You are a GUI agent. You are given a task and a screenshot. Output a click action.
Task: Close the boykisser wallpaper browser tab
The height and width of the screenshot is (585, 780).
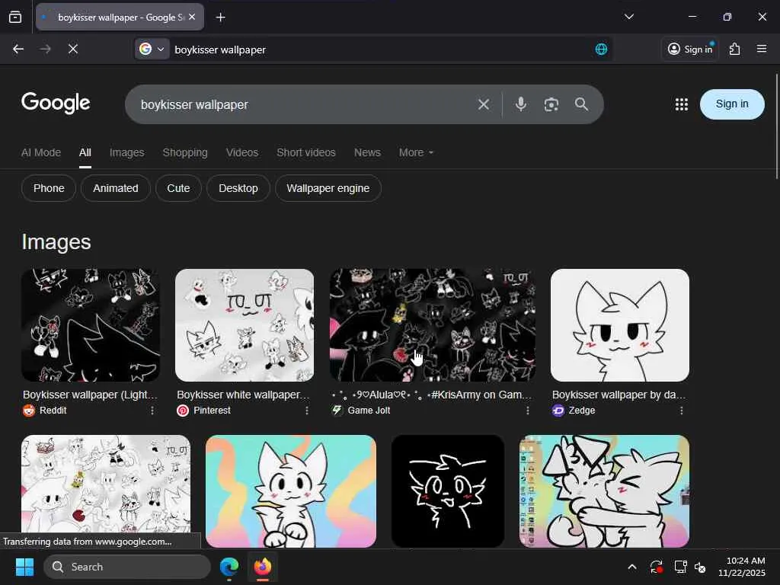(192, 17)
